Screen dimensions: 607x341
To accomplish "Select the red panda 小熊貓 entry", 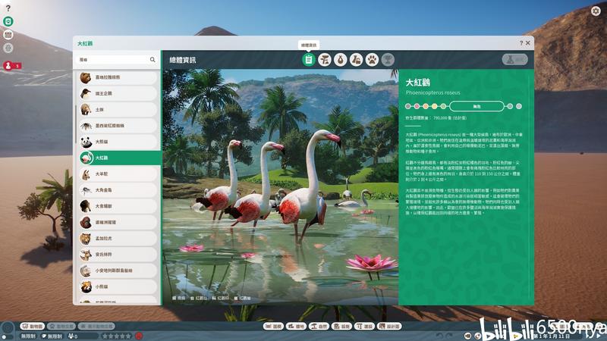I will 118,287.
